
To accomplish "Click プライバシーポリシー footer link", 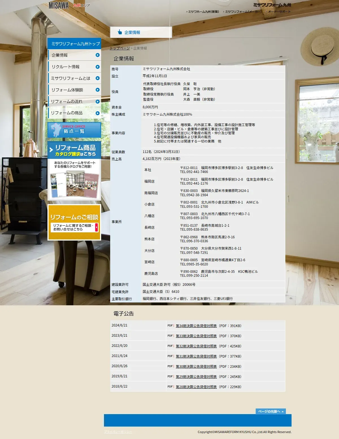I will tap(118, 432).
